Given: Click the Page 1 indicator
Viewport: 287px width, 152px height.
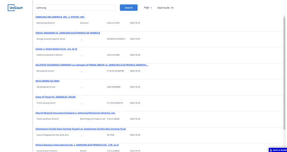Looking at the screenshot, I should click(148, 7).
